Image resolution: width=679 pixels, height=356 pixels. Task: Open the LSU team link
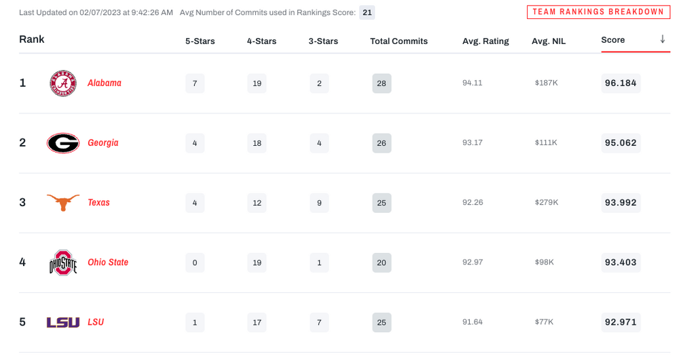pyautogui.click(x=96, y=322)
